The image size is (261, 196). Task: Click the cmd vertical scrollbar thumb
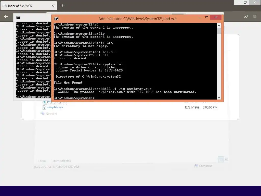[x=219, y=31]
